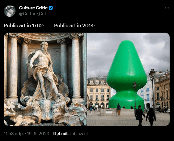Open Culture Critic's profile avatar
174x141 pixels.
pyautogui.click(x=10, y=11)
